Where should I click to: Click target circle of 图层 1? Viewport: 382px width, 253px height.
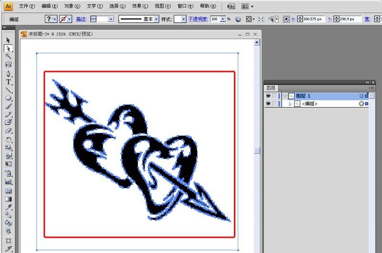coord(361,96)
